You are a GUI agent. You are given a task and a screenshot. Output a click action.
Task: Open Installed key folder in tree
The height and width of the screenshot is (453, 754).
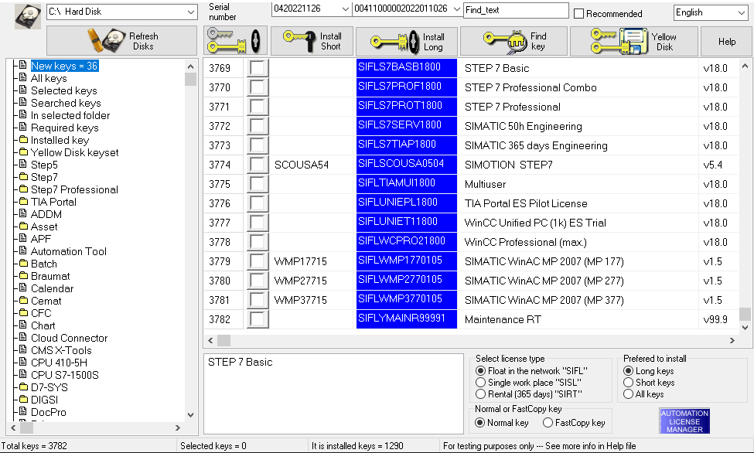60,140
